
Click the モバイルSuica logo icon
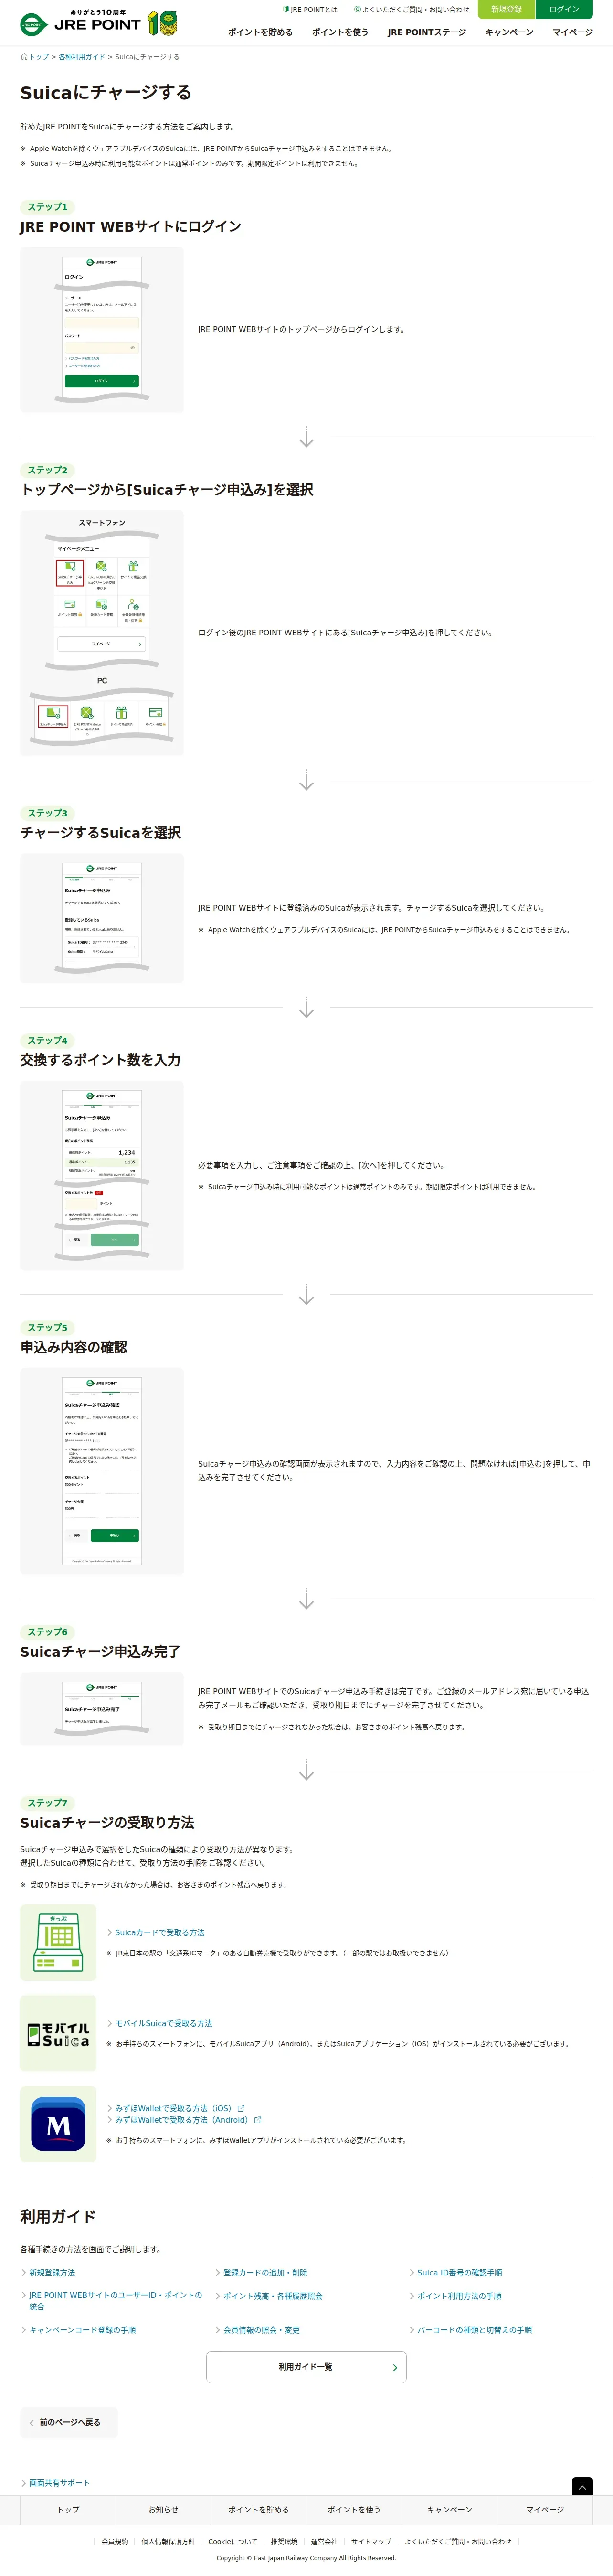tap(58, 2033)
